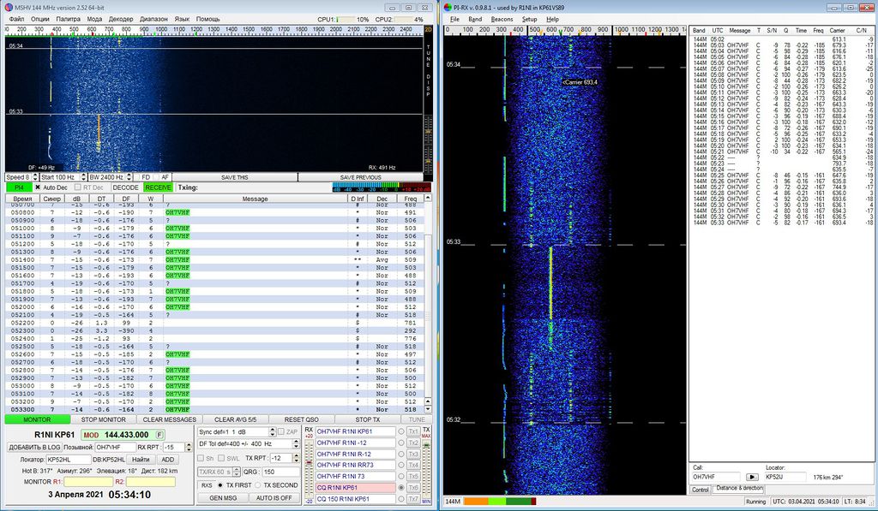The height and width of the screenshot is (511, 878).
Task: Open the Beacons menu in PI-RX
Action: [502, 19]
